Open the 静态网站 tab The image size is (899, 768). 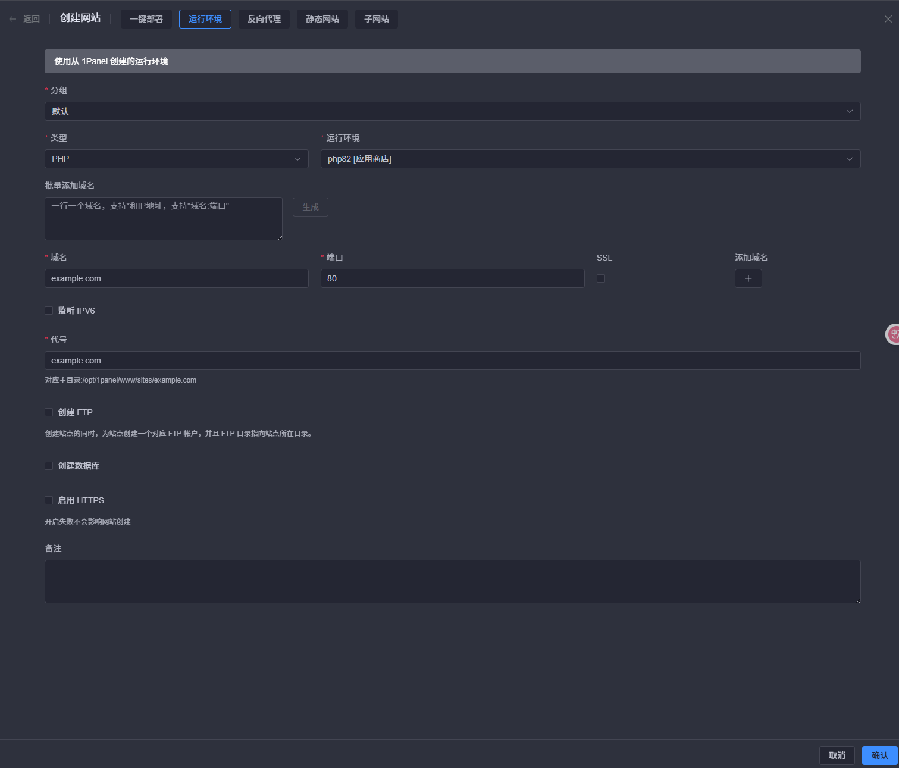point(322,19)
